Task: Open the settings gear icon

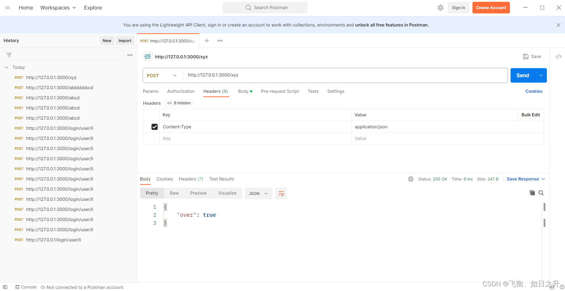Action: (x=441, y=8)
